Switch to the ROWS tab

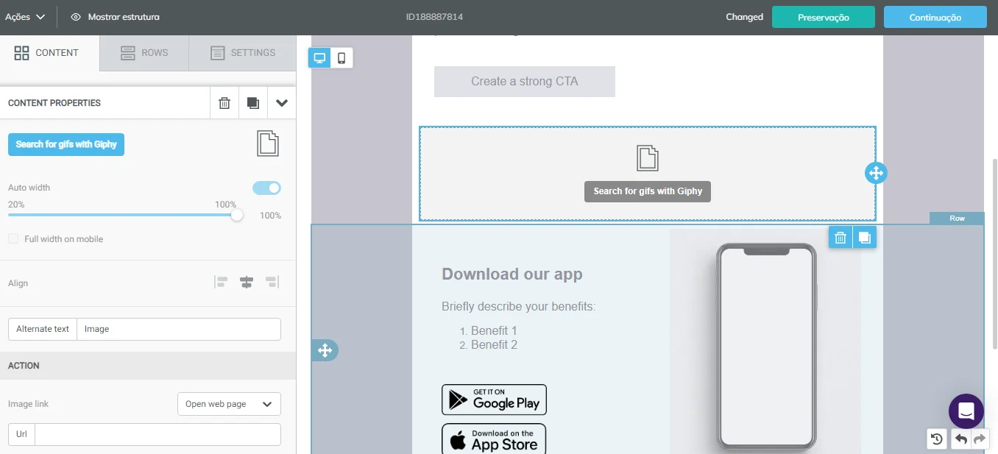(144, 53)
